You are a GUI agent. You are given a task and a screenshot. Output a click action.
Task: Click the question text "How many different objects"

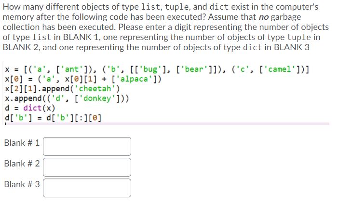click(x=56, y=7)
